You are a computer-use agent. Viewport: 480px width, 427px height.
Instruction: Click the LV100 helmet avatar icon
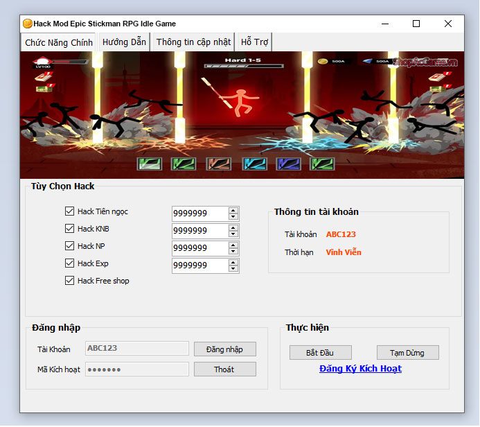tap(42, 62)
